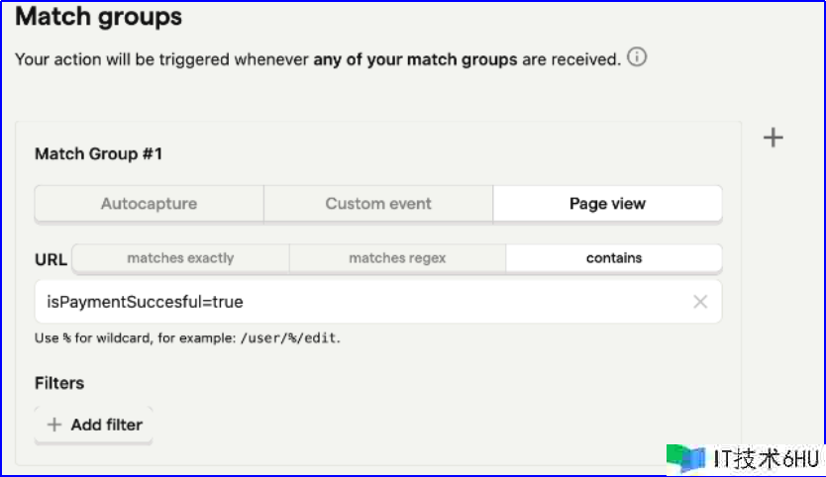This screenshot has width=826, height=477.
Task: Clear the URL field with the X icon
Action: [700, 302]
